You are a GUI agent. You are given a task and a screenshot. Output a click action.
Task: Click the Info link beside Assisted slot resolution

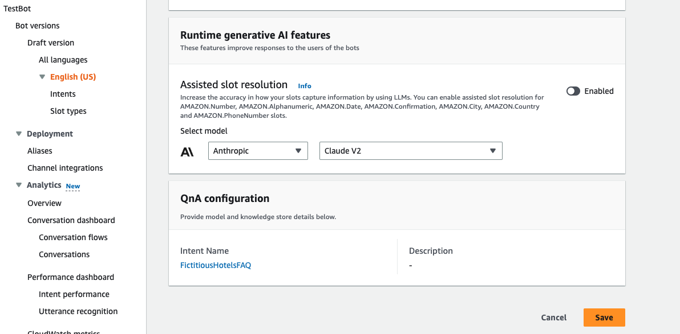coord(304,85)
